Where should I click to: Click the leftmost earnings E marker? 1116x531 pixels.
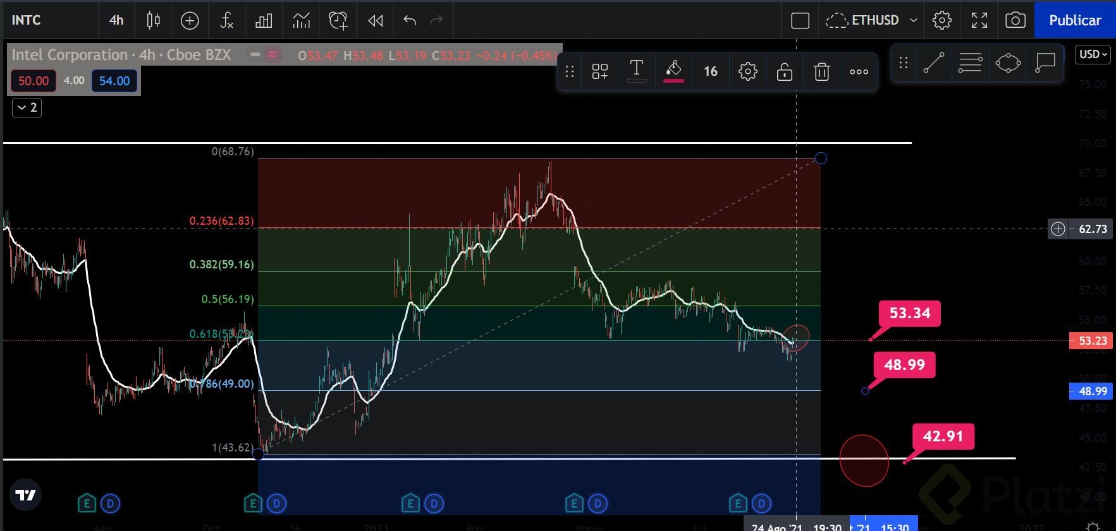coord(87,503)
